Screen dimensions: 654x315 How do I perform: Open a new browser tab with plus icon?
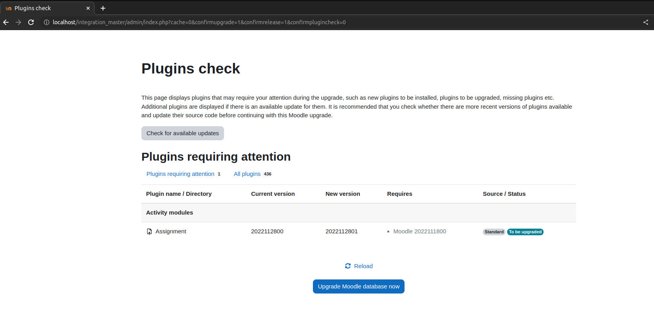pyautogui.click(x=103, y=8)
